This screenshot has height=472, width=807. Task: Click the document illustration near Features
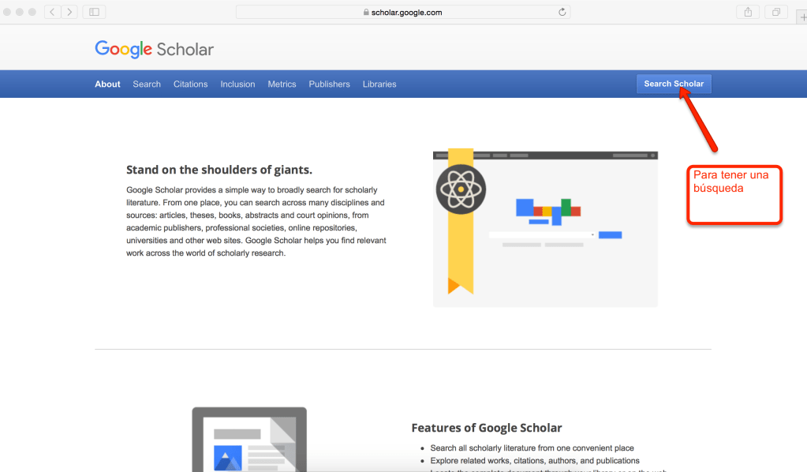pos(249,442)
